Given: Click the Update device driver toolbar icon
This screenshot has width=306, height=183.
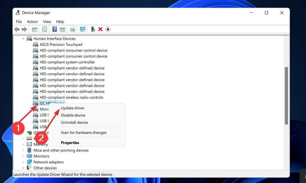Looking at the screenshot, I should pos(93,29).
